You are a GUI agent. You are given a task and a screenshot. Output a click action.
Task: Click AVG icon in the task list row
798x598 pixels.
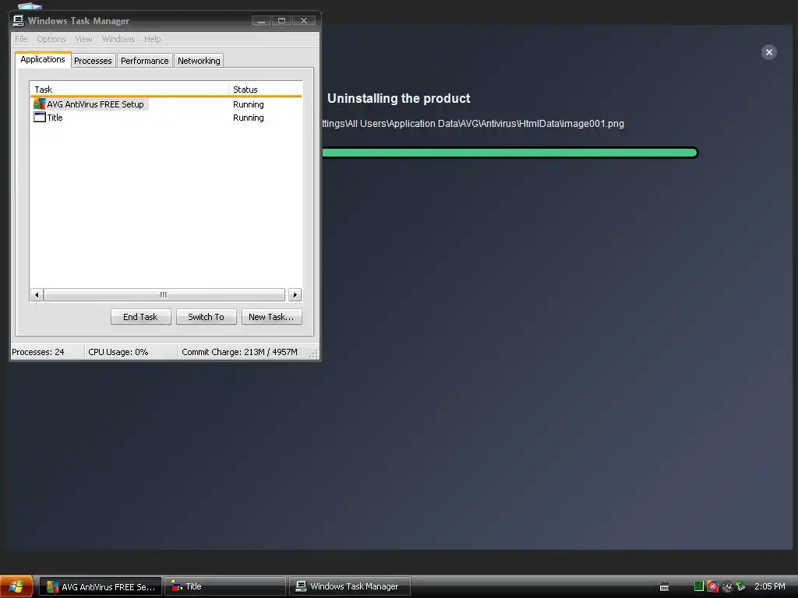click(x=40, y=104)
